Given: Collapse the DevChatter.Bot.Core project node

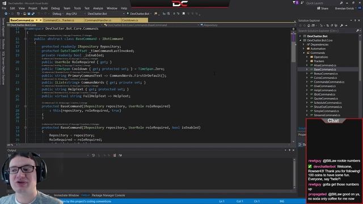Looking at the screenshot, I should [x=301, y=40].
